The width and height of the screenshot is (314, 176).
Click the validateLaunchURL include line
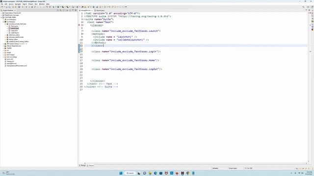[121, 40]
